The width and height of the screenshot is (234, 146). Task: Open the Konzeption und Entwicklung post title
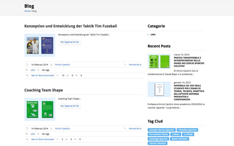(x=70, y=26)
